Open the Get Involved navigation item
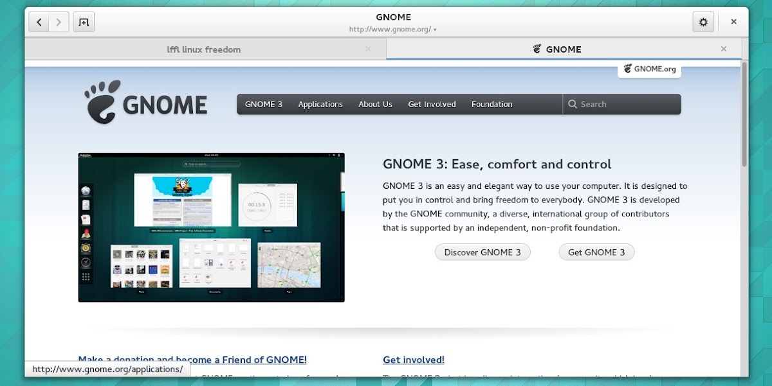The image size is (772, 386). 432,104
